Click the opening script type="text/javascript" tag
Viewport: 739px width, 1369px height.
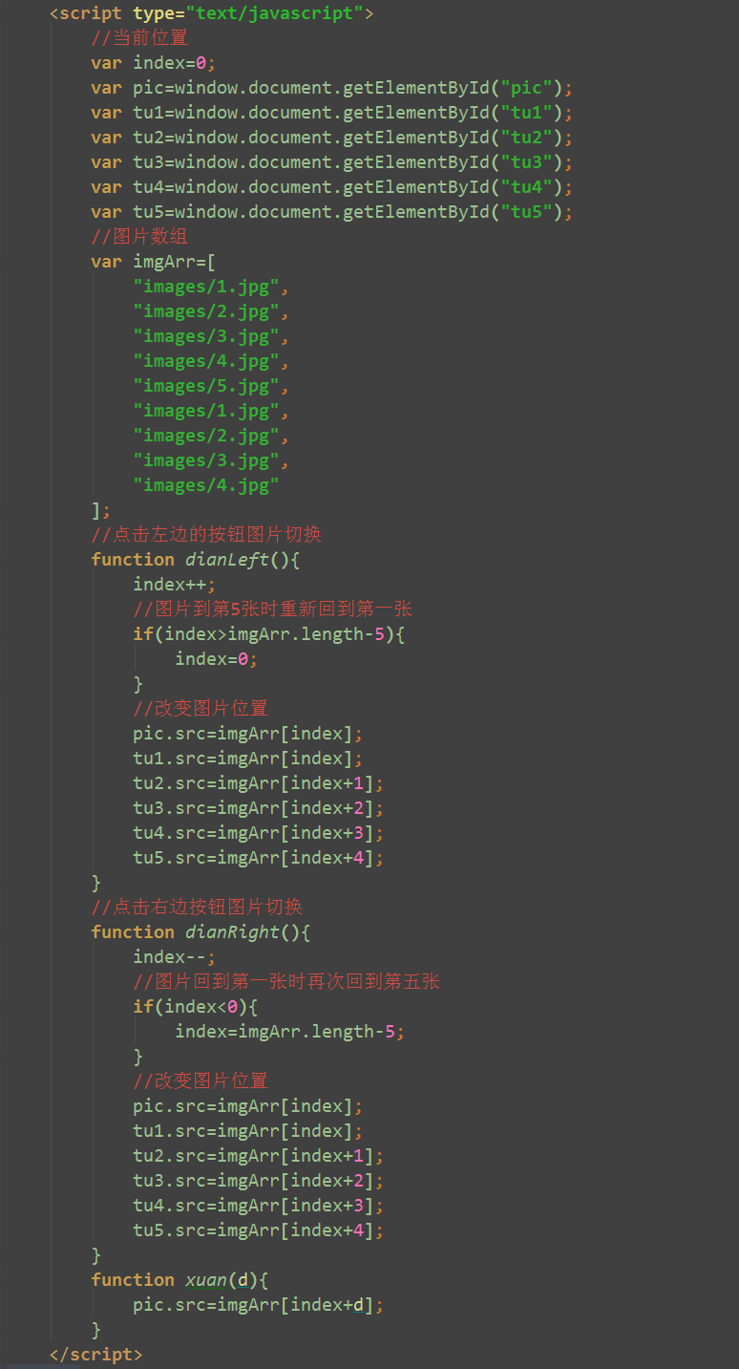tap(211, 13)
